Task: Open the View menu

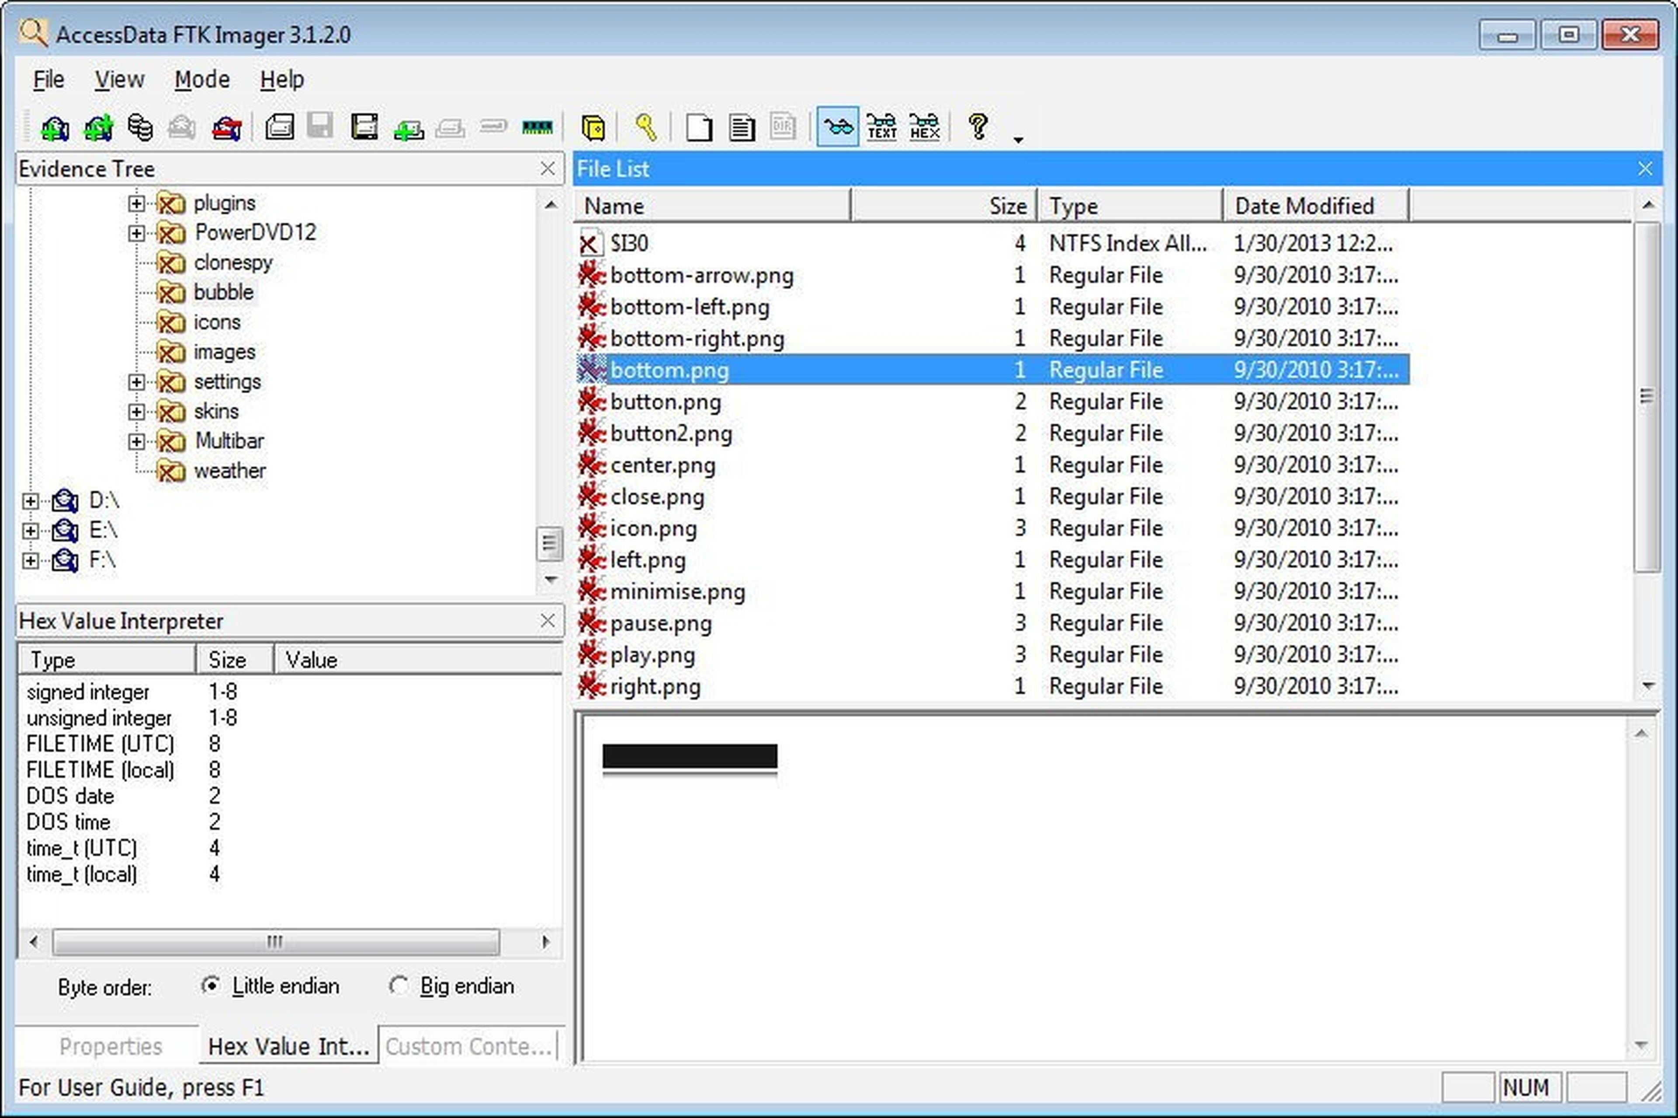Action: click(119, 79)
